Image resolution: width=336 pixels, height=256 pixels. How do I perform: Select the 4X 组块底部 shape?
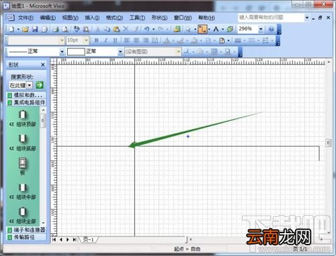click(22, 142)
